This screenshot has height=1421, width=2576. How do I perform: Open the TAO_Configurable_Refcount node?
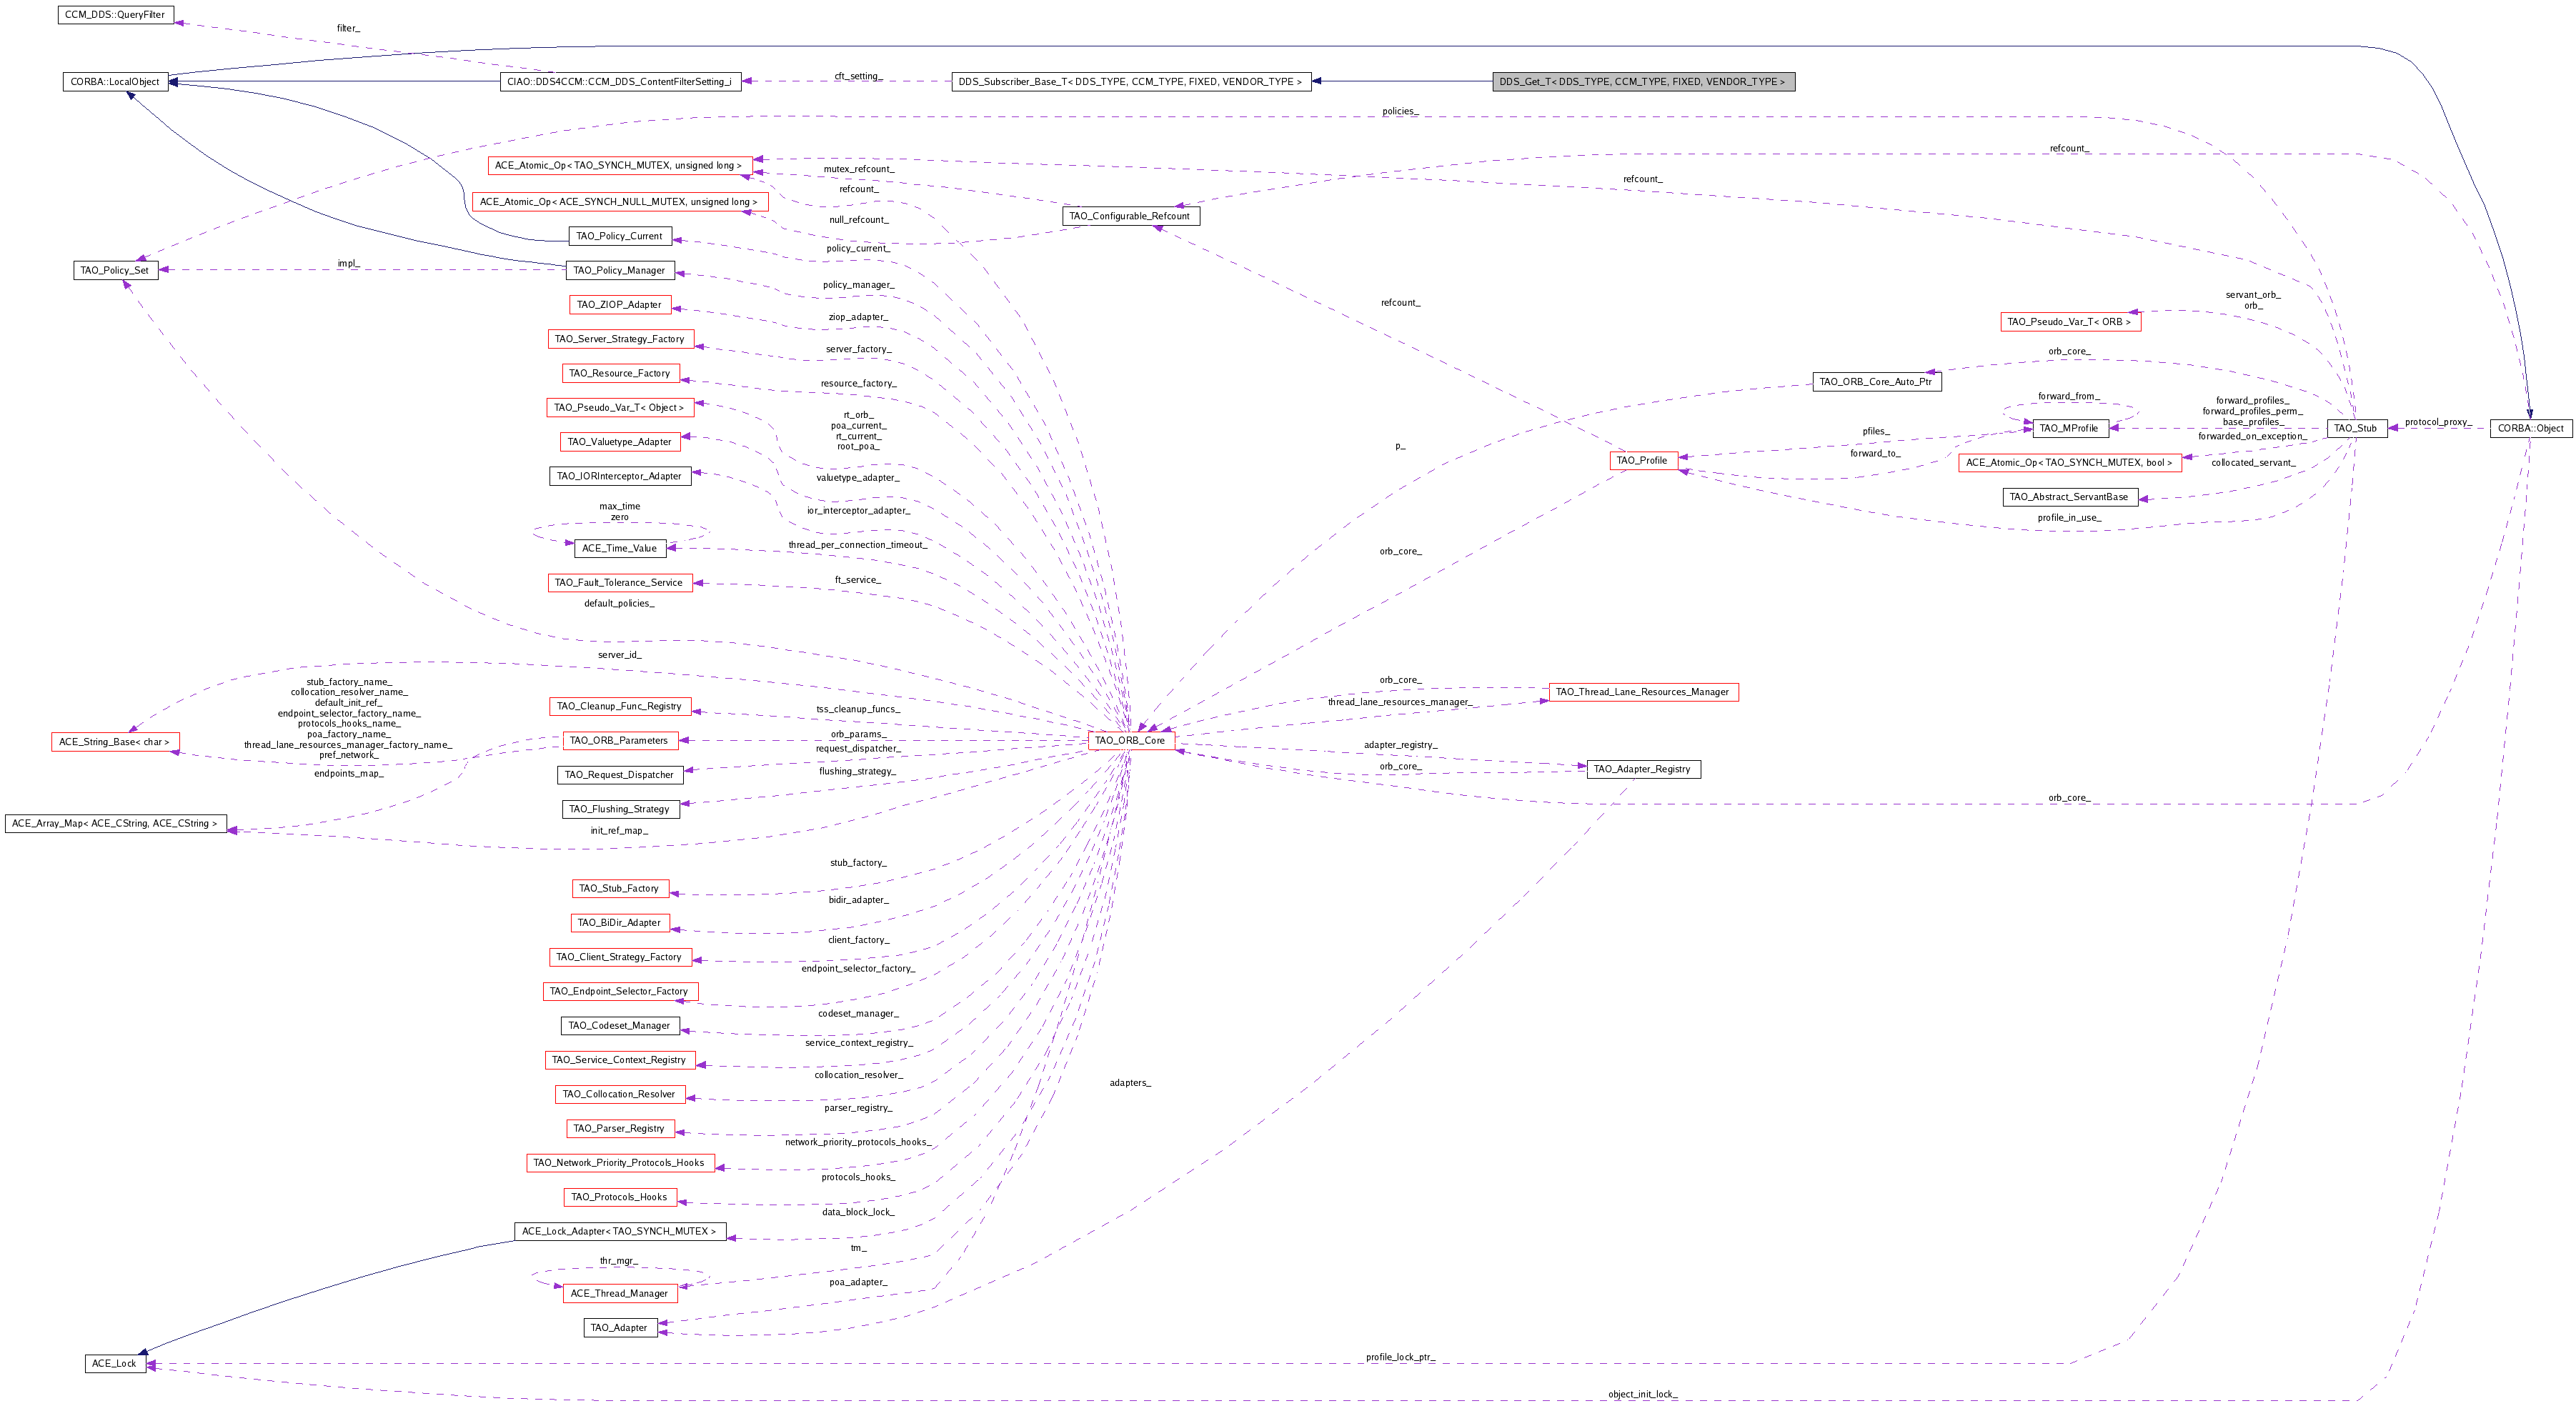[x=1130, y=216]
